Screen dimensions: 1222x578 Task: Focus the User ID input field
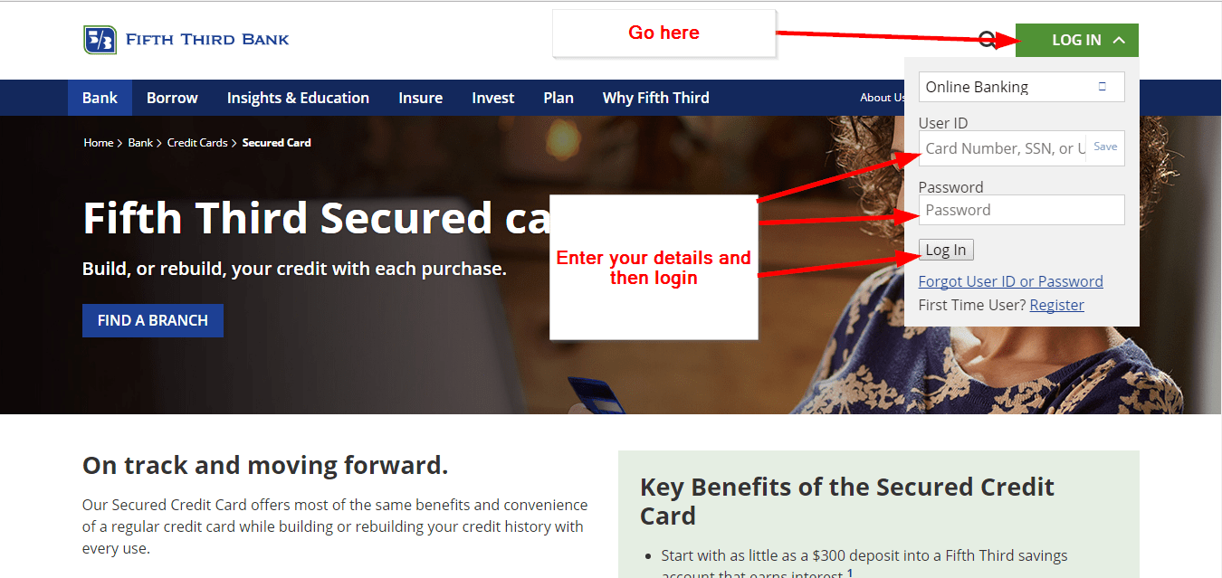[x=1003, y=148]
